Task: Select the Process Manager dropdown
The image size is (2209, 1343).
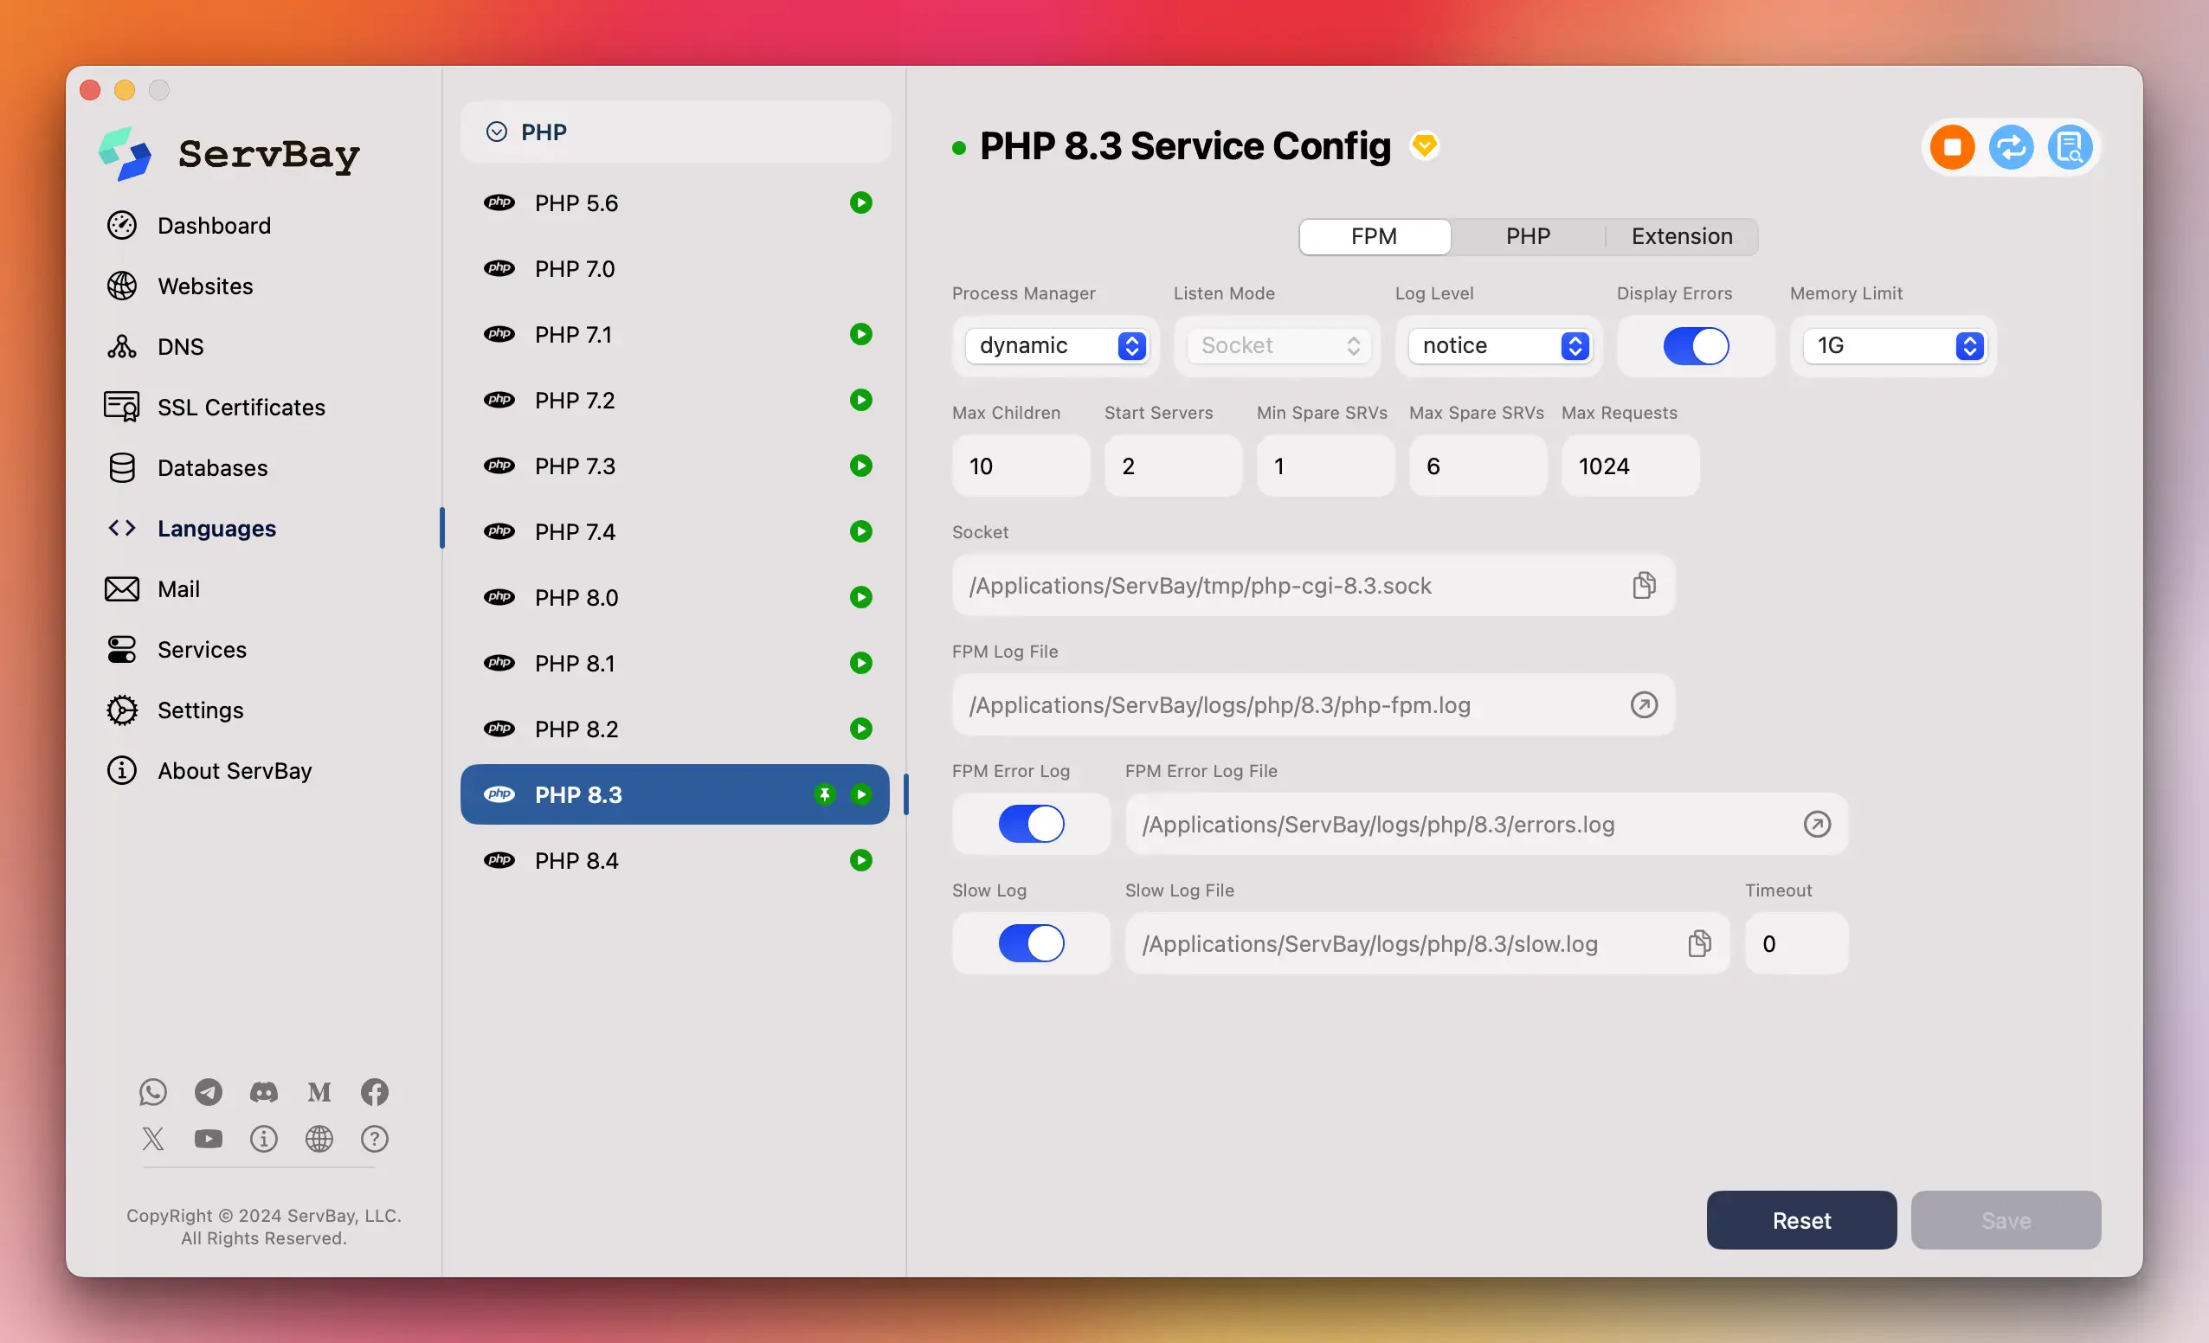Action: pos(1055,344)
